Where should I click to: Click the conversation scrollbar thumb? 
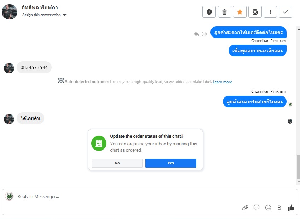[x=298, y=167]
